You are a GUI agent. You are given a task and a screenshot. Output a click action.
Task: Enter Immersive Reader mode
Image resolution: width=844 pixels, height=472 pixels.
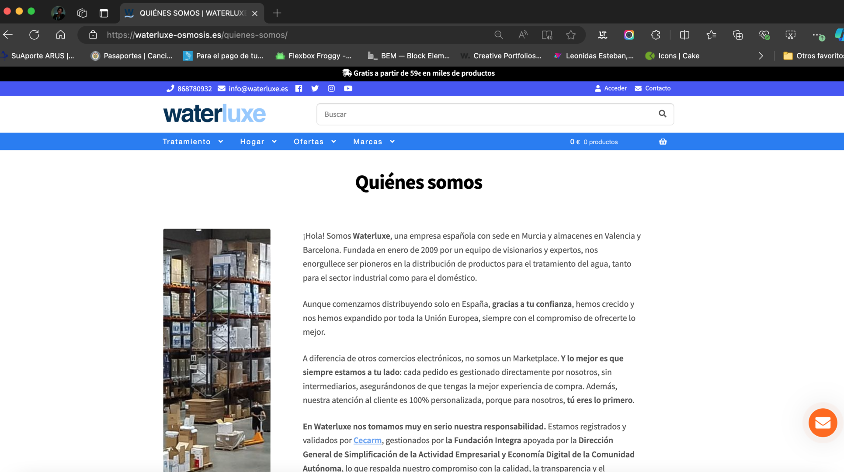(547, 35)
